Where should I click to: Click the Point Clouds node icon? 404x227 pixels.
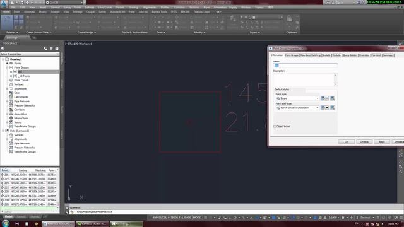11,80
